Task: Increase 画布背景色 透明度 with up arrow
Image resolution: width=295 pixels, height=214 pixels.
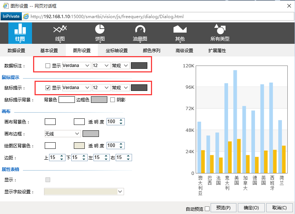Action: point(121,120)
